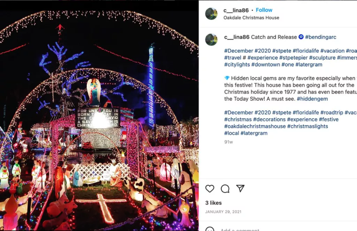The width and height of the screenshot is (357, 231).
Task: Open Oakdale Christmas House location
Action: (251, 18)
